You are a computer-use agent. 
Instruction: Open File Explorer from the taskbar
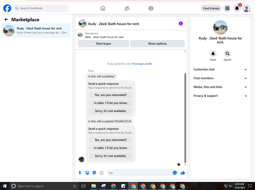(93, 186)
